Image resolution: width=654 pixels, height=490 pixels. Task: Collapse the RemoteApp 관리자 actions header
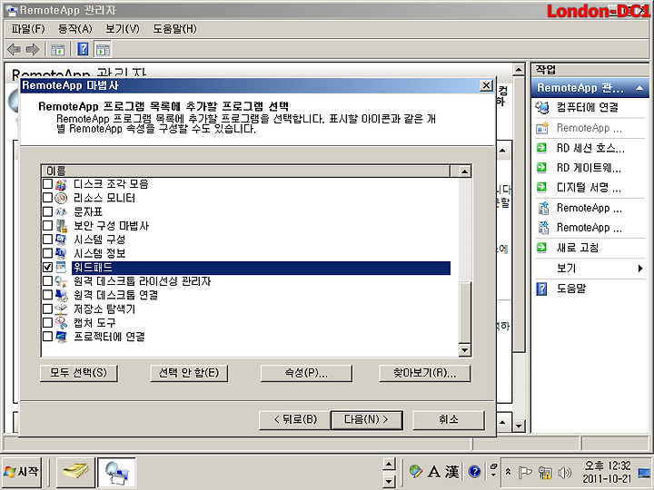tap(639, 88)
